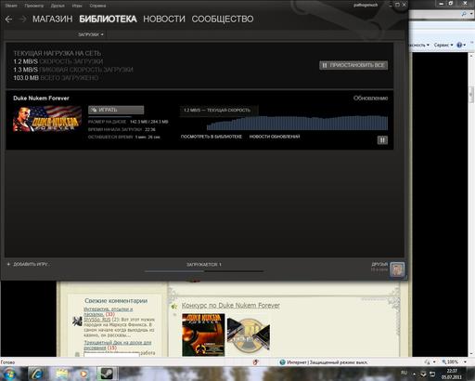Screen dimensions: 475x381
Task: Click the ИГРАТЬ play button
Action: click(x=116, y=110)
